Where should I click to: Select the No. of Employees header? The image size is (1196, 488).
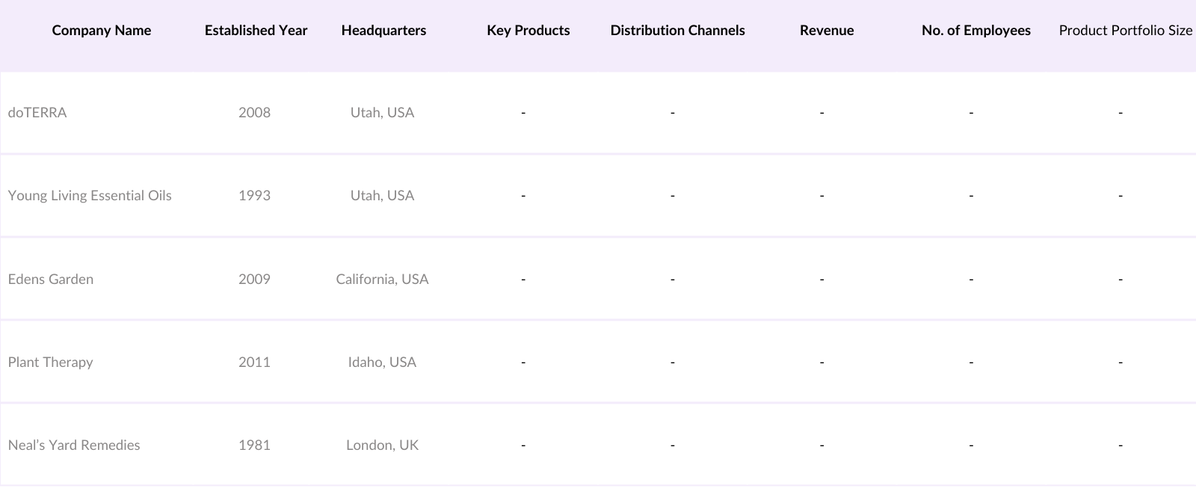(975, 31)
